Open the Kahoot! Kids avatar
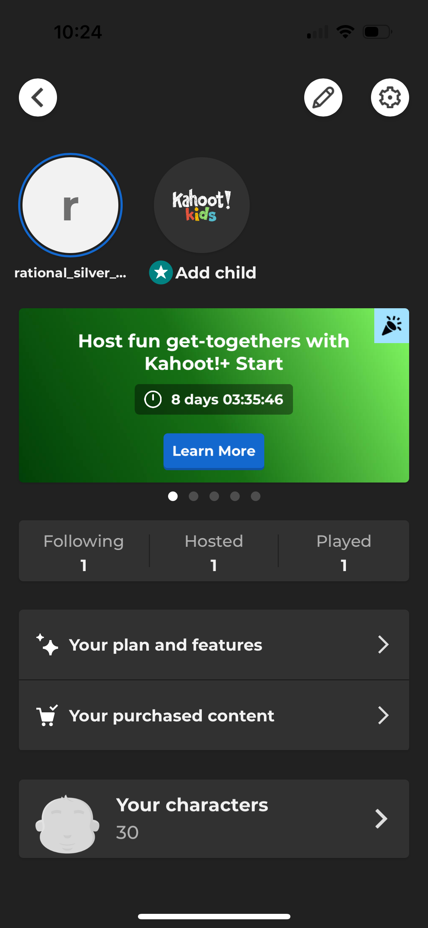428x928 pixels. click(x=201, y=205)
